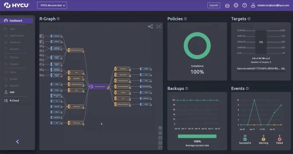Click the info icon next to R-Graph title

click(58, 19)
